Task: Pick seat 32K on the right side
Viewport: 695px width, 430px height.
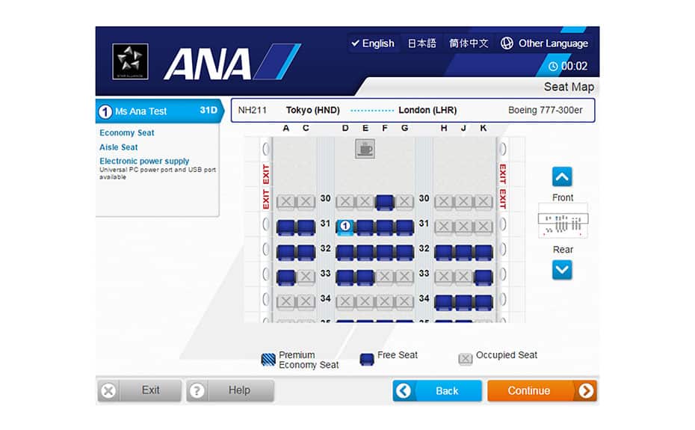Action: pos(483,252)
